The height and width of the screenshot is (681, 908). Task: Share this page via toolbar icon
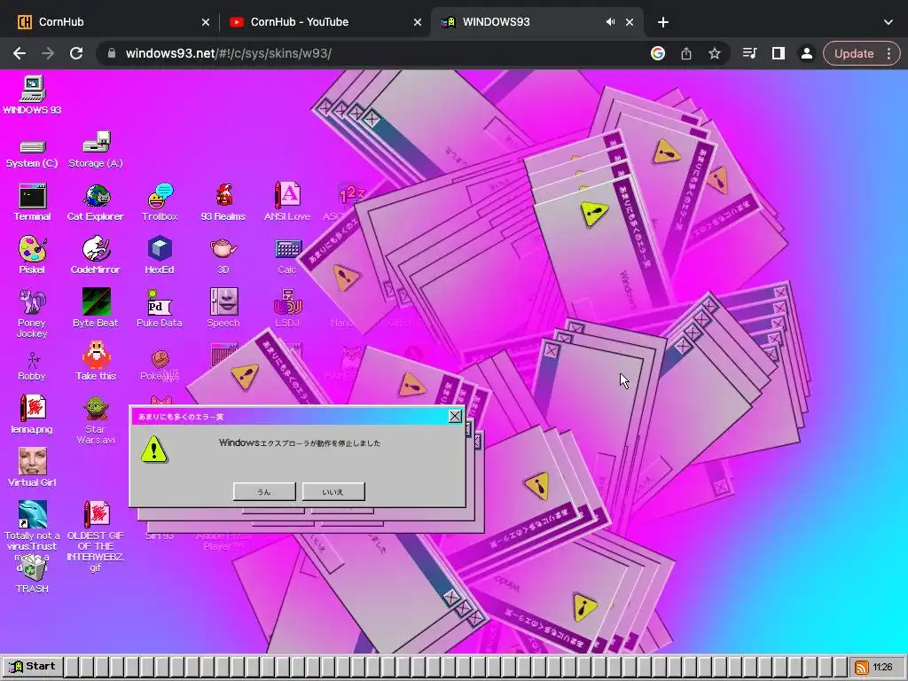coord(686,53)
